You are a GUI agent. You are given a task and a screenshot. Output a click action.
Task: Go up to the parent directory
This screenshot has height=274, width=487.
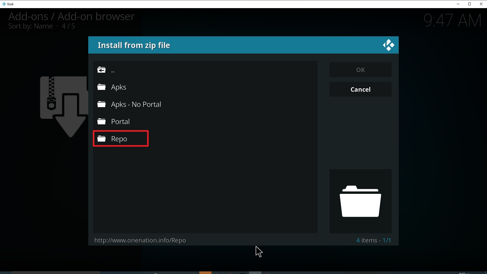(x=205, y=70)
